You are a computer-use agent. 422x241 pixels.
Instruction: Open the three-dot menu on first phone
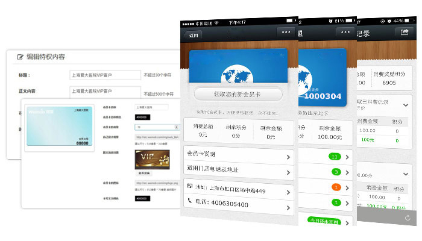coord(287,33)
